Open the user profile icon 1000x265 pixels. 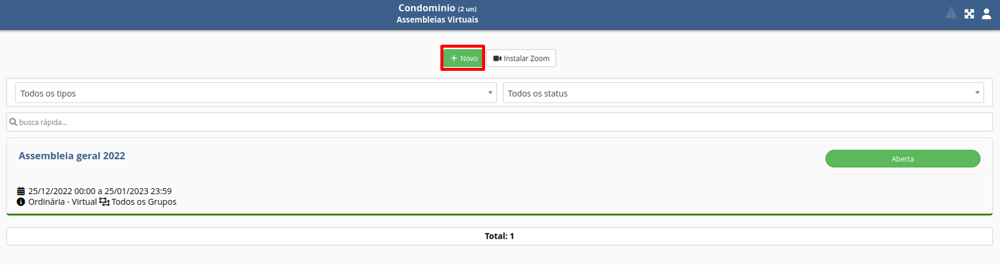point(986,14)
